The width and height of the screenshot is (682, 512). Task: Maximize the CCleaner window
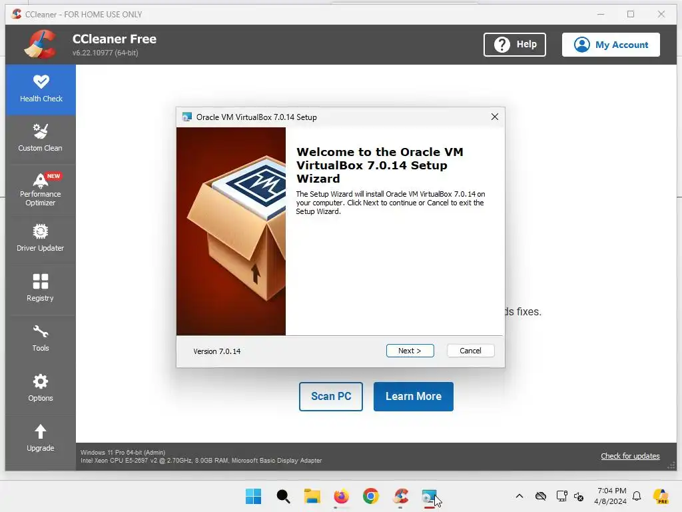631,15
